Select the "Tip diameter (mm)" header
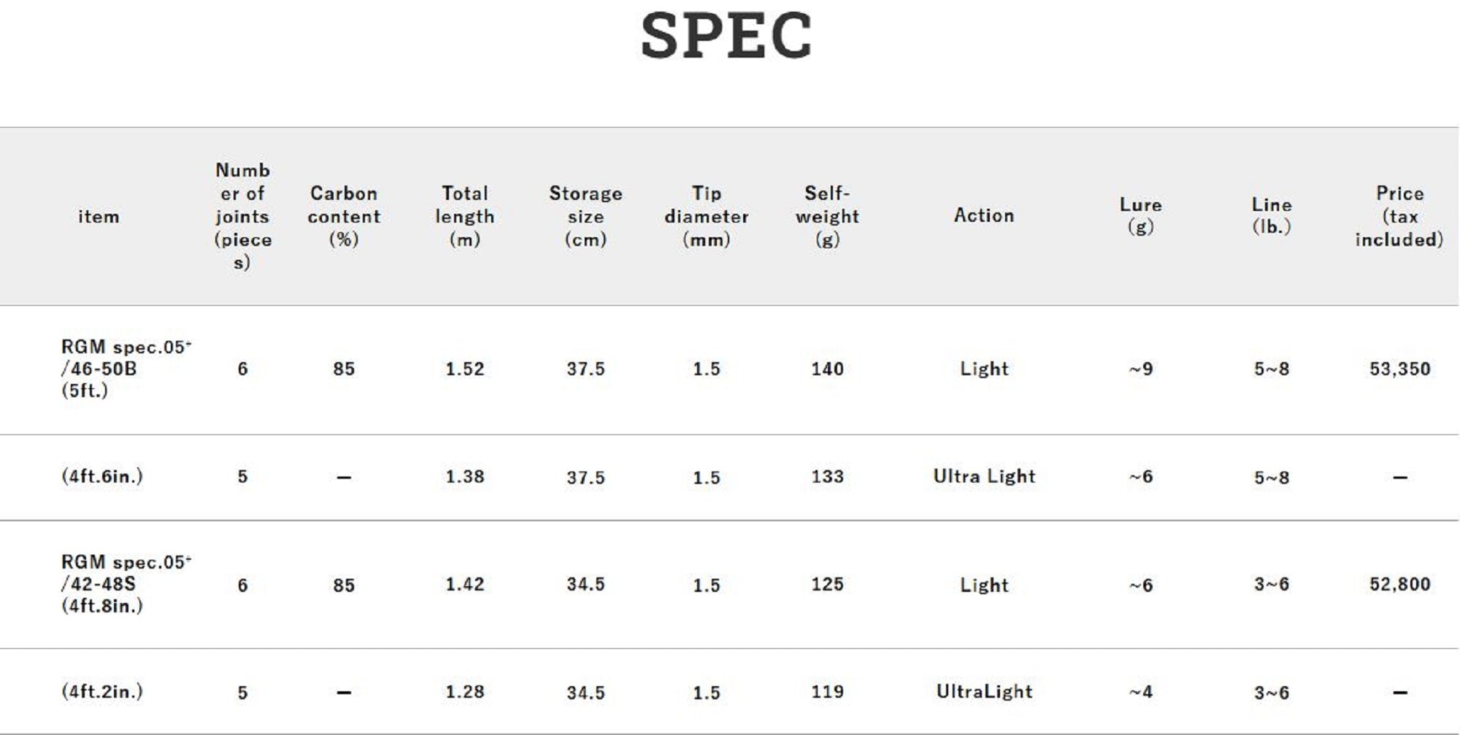Screen dimensions: 1460x735 (706, 216)
